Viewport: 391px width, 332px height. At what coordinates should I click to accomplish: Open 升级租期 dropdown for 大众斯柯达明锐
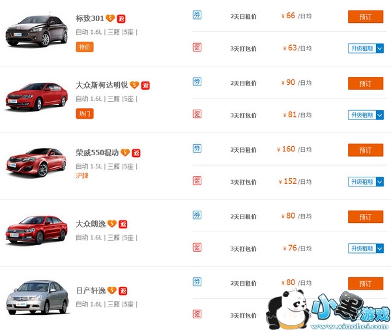[x=366, y=115]
